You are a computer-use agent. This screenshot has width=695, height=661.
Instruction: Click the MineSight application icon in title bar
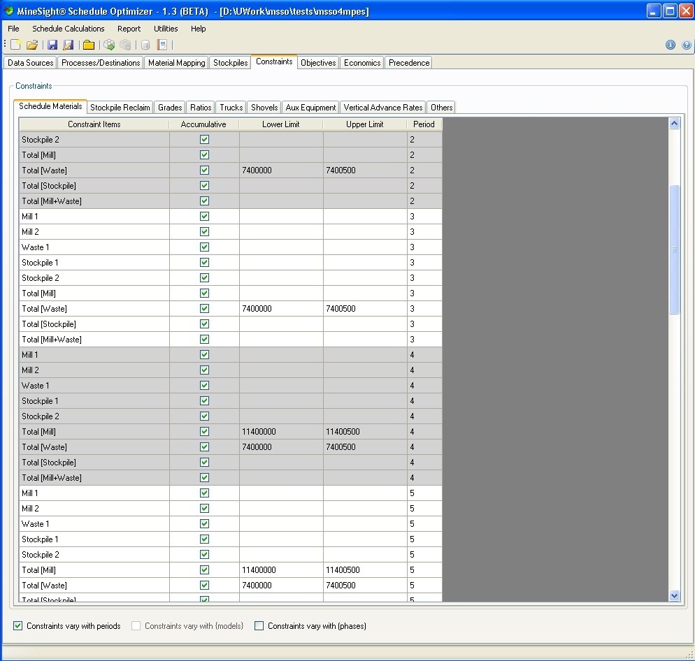coord(9,10)
